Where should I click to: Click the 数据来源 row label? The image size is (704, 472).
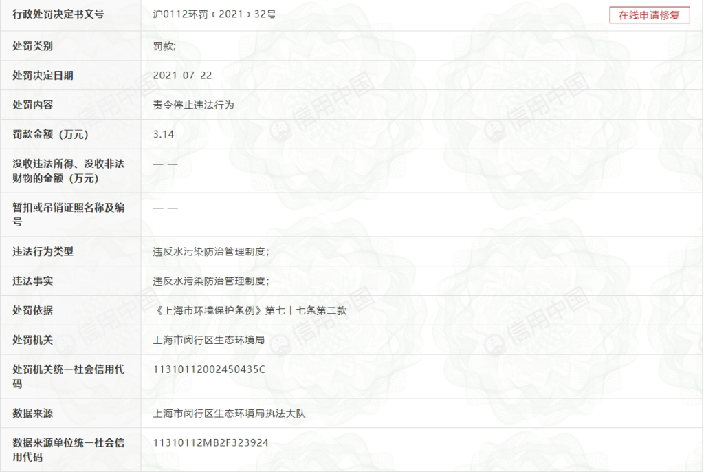33,414
